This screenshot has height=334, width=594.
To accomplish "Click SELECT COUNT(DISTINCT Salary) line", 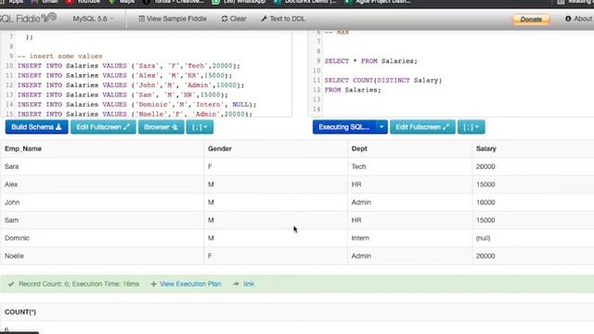I will (x=383, y=81).
